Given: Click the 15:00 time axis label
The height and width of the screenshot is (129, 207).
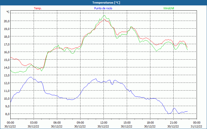Looking at the screenshot, I should pyautogui.click(x=127, y=123).
